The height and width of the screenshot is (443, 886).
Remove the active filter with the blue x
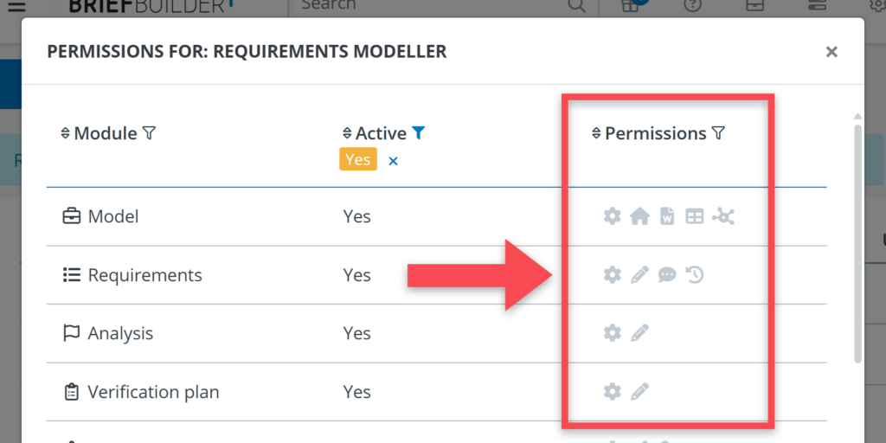pos(393,161)
